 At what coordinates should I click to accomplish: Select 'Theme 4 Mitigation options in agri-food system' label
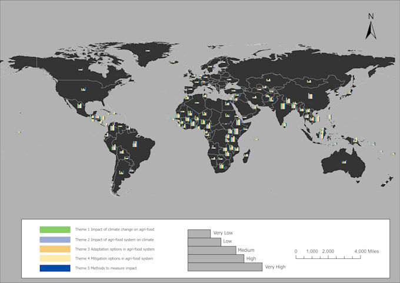[114, 258]
